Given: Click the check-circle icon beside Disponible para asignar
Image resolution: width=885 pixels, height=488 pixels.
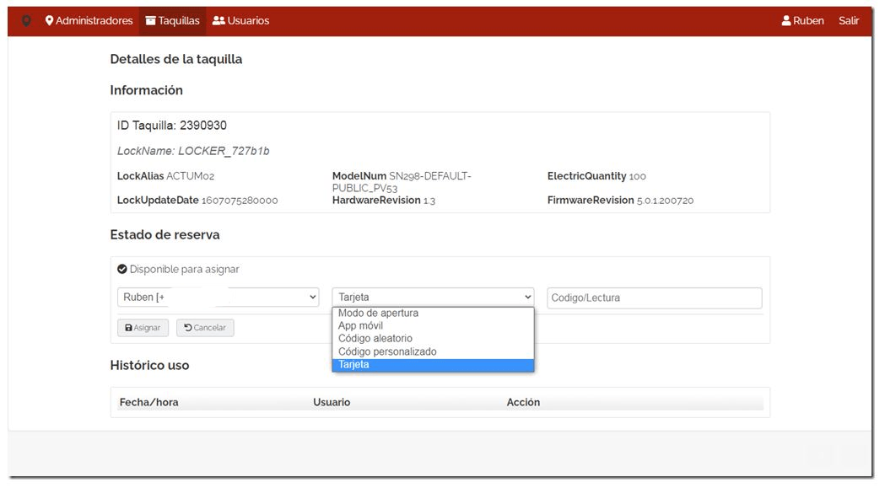Looking at the screenshot, I should [x=122, y=270].
